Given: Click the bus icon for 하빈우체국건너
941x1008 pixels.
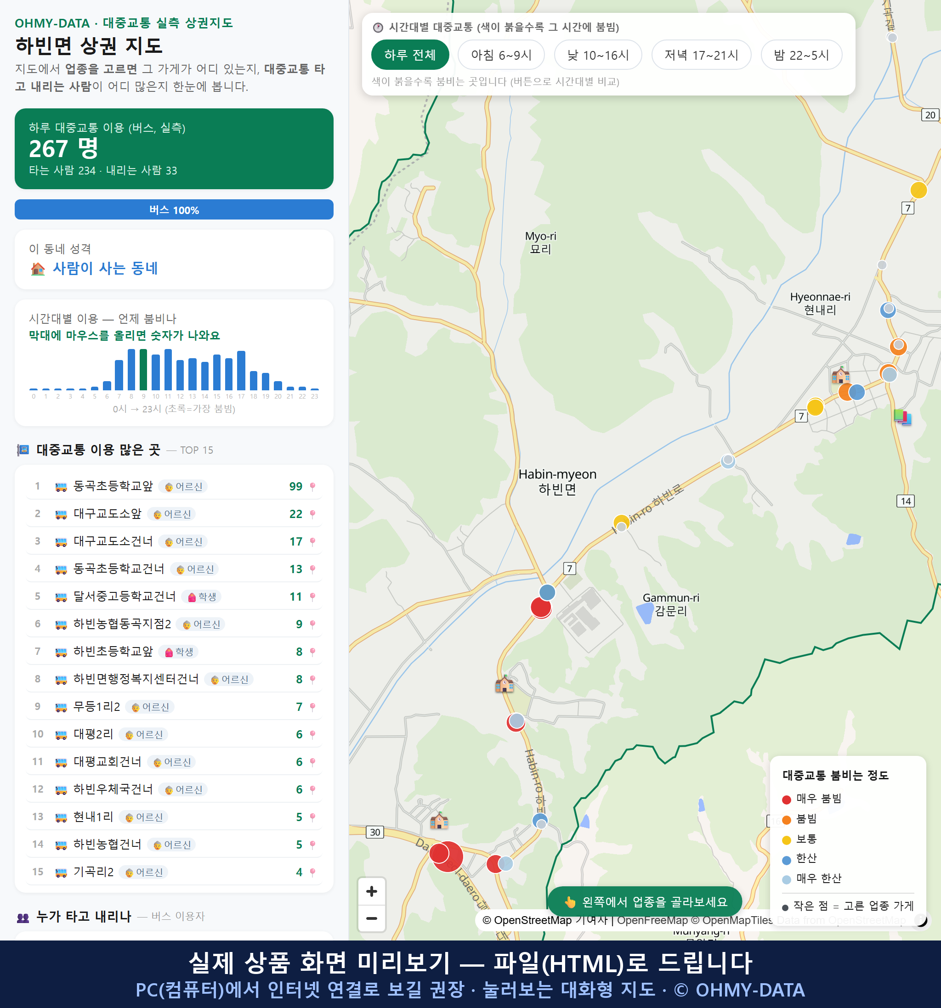Looking at the screenshot, I should (61, 789).
